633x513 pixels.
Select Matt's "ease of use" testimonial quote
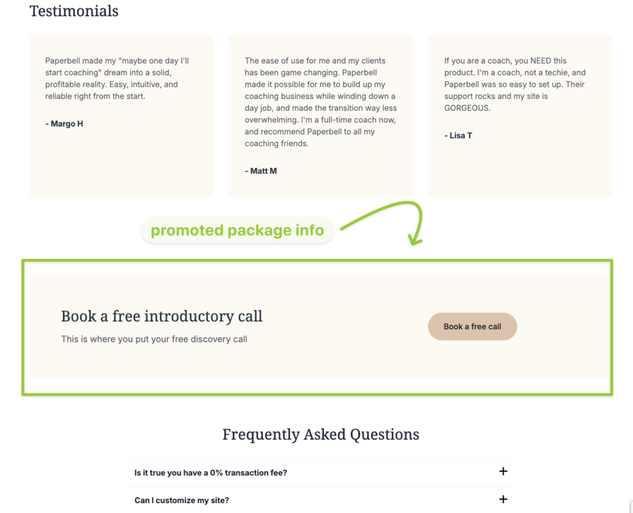[x=320, y=102]
